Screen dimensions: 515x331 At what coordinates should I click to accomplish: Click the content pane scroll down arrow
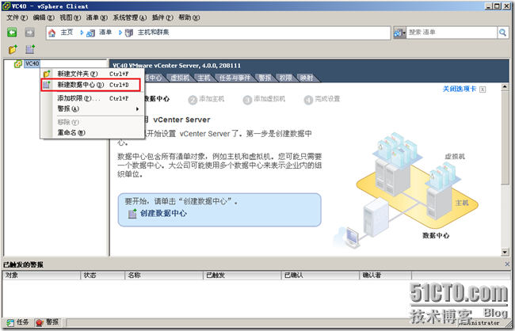tap(505, 252)
